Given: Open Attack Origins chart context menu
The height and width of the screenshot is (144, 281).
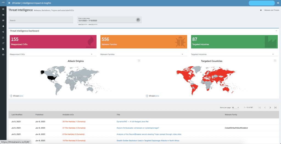Looking at the screenshot, I should pyautogui.click(x=139, y=61).
